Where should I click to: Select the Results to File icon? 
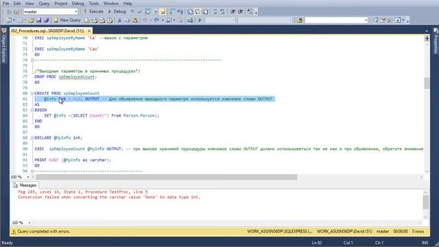205,12
